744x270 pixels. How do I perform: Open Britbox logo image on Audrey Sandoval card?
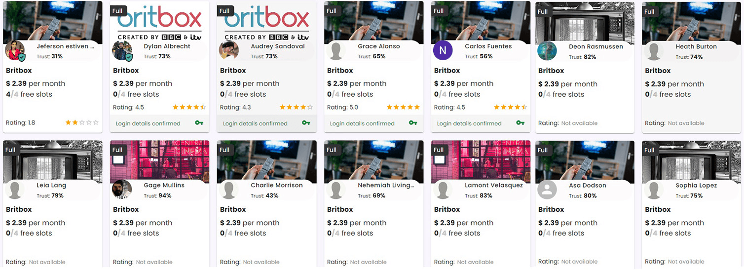[x=266, y=23]
